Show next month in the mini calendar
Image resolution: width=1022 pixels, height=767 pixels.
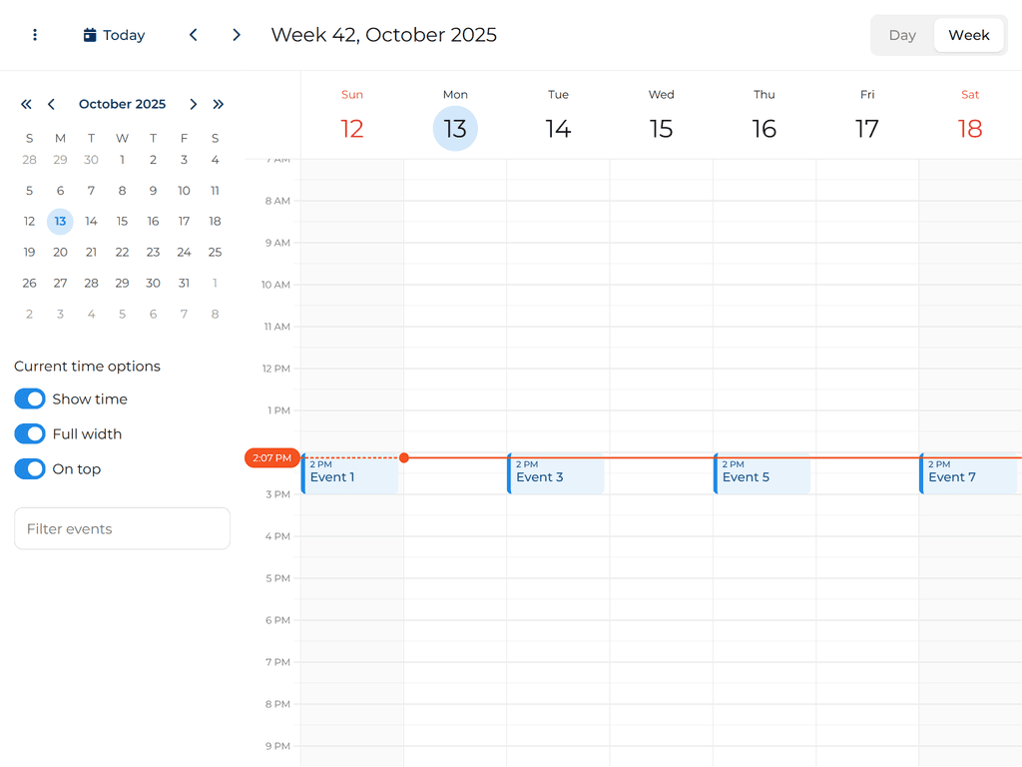pos(194,104)
